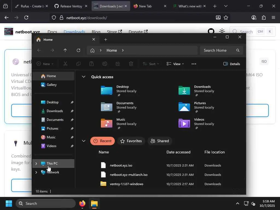Open Firefox list all tabs dropdown

tap(226, 6)
